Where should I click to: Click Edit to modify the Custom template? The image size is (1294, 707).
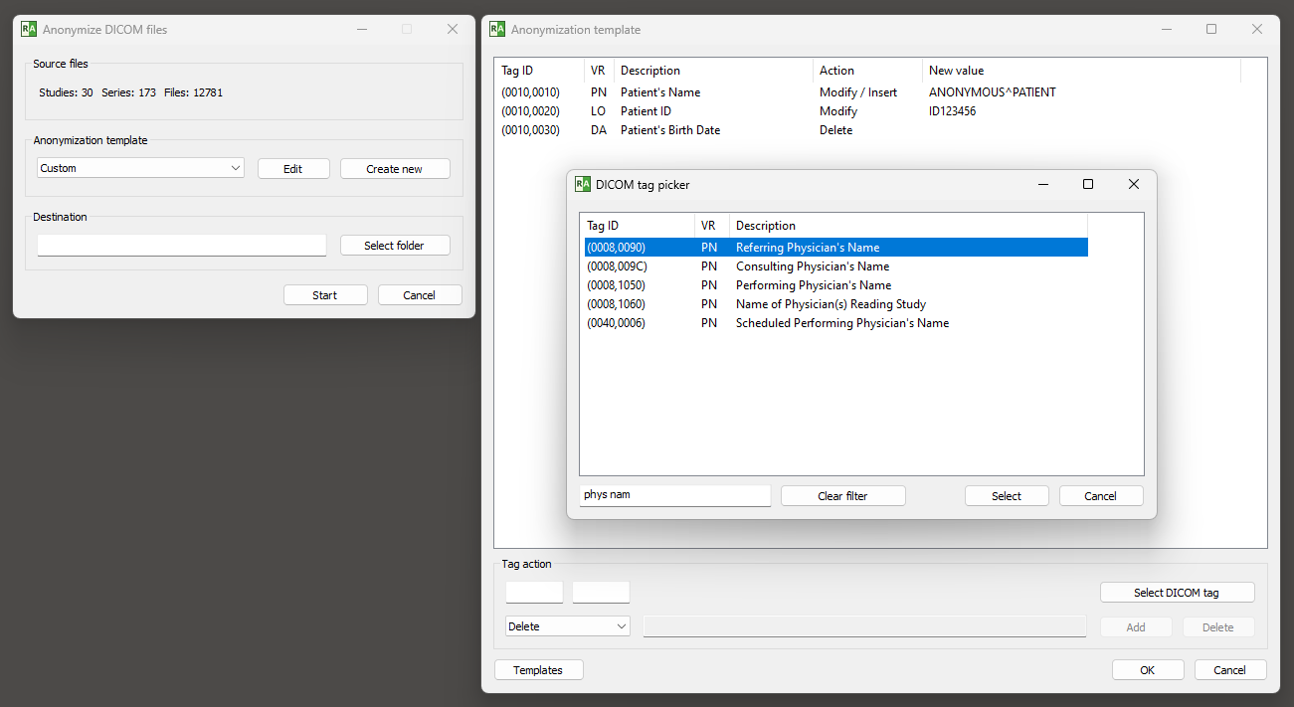[x=293, y=168]
